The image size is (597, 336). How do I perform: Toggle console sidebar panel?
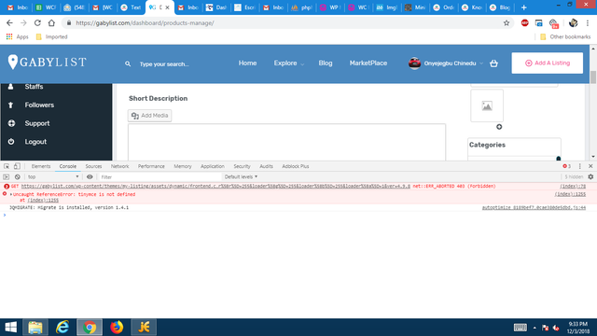tap(7, 176)
